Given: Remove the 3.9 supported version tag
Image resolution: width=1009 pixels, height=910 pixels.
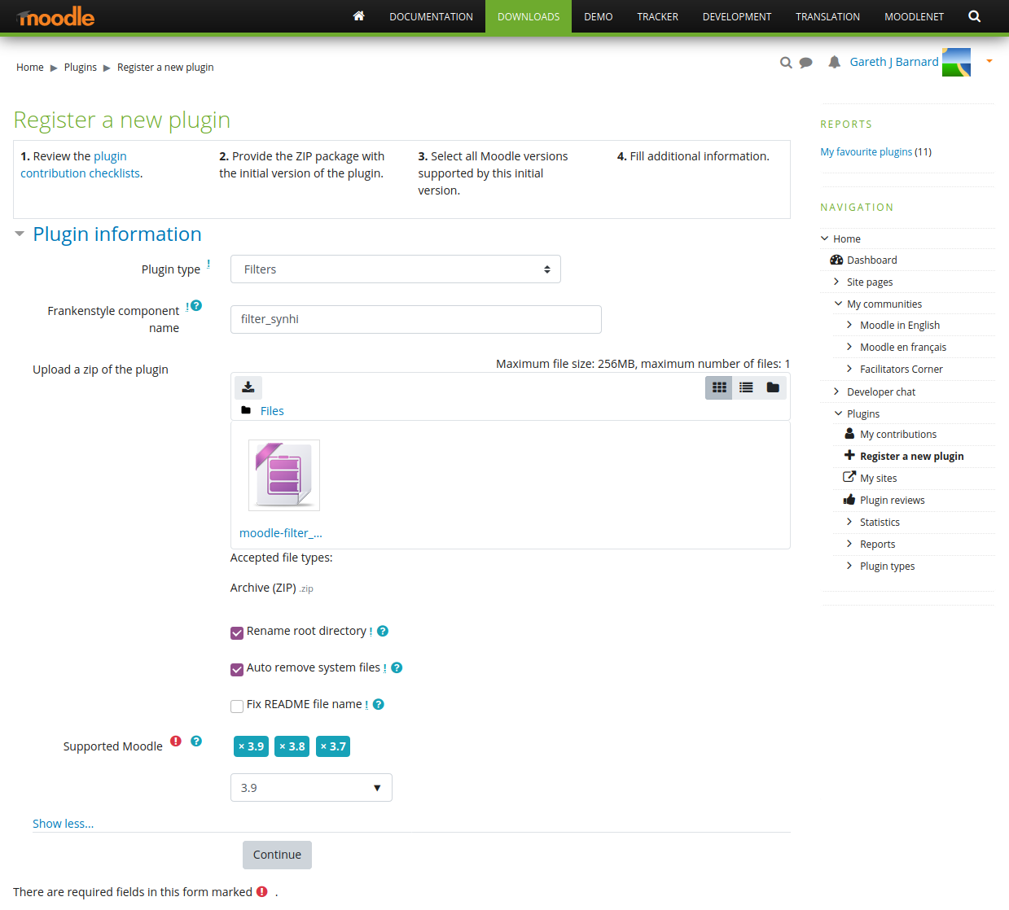Looking at the screenshot, I should 251,746.
